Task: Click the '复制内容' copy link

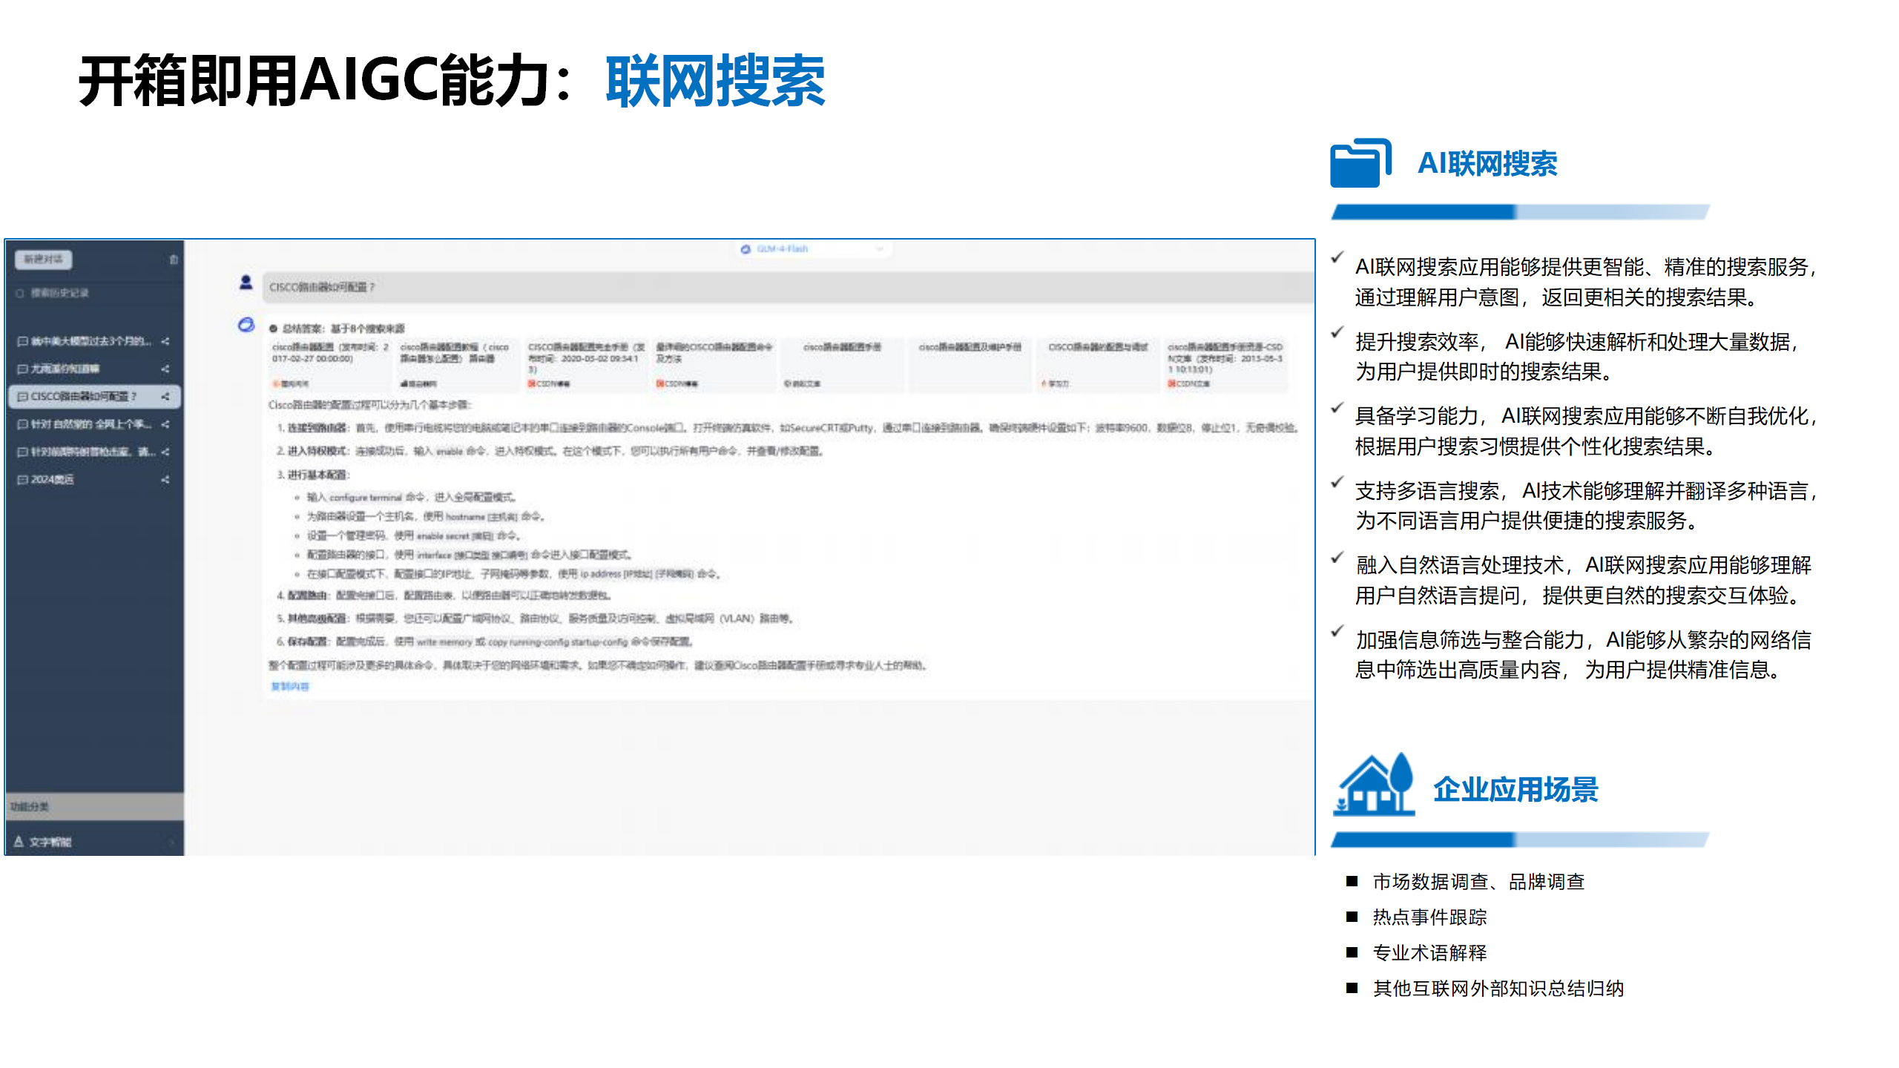Action: tap(290, 687)
